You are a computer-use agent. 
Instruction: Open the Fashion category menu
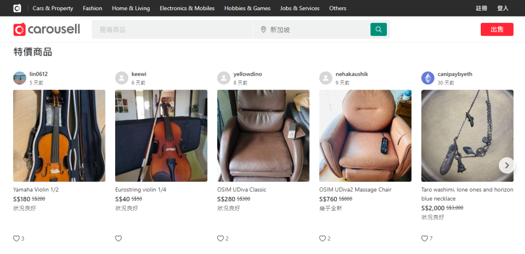(x=92, y=8)
